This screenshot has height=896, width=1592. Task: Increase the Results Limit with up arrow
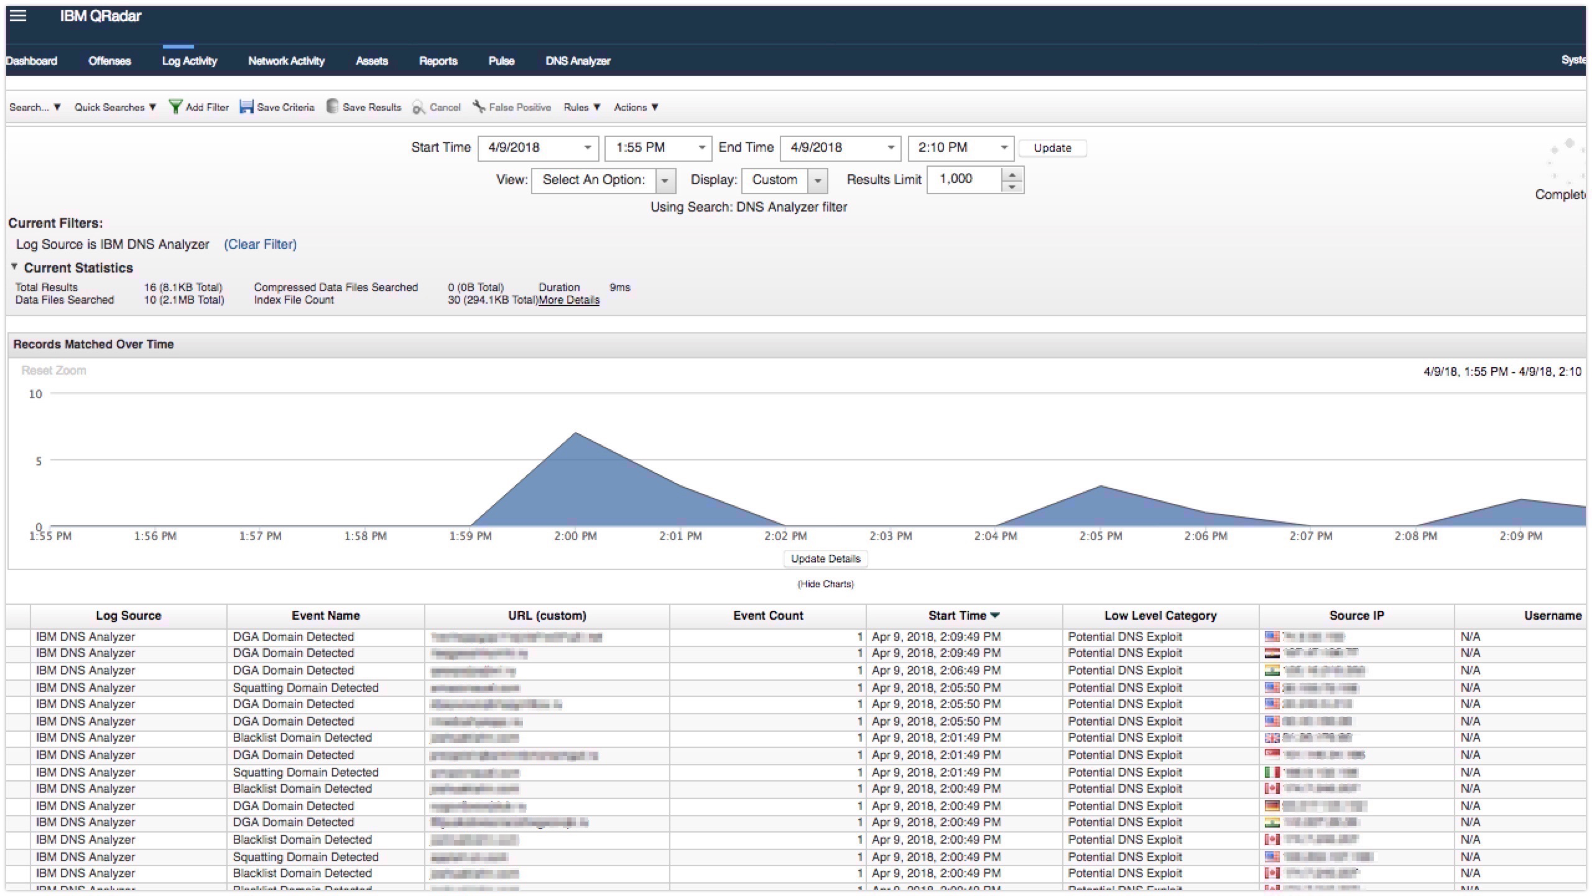[1012, 174]
